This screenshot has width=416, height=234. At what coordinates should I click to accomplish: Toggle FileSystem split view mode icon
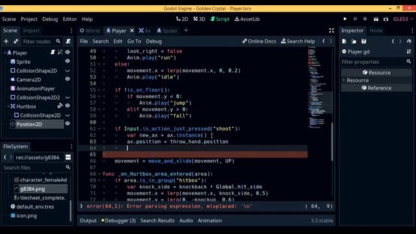68,157
